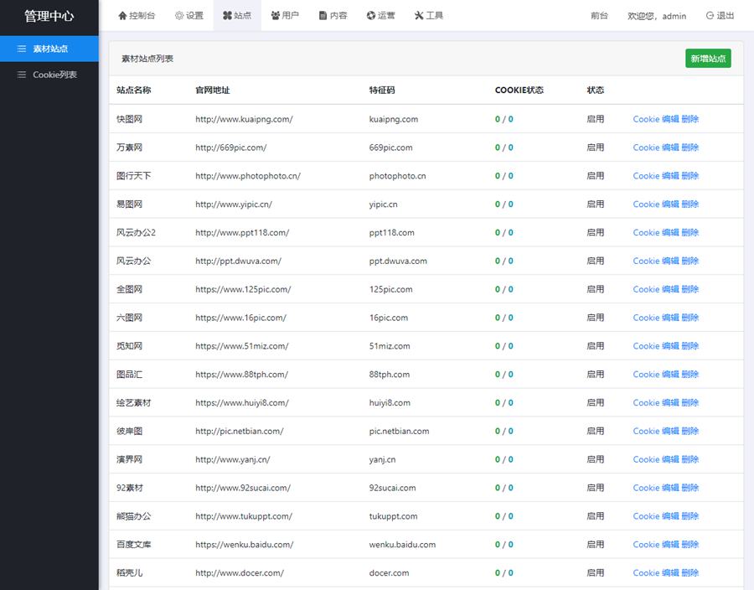The image size is (754, 590).
Task: Click the grid icon beside 站点
Action: (x=225, y=14)
